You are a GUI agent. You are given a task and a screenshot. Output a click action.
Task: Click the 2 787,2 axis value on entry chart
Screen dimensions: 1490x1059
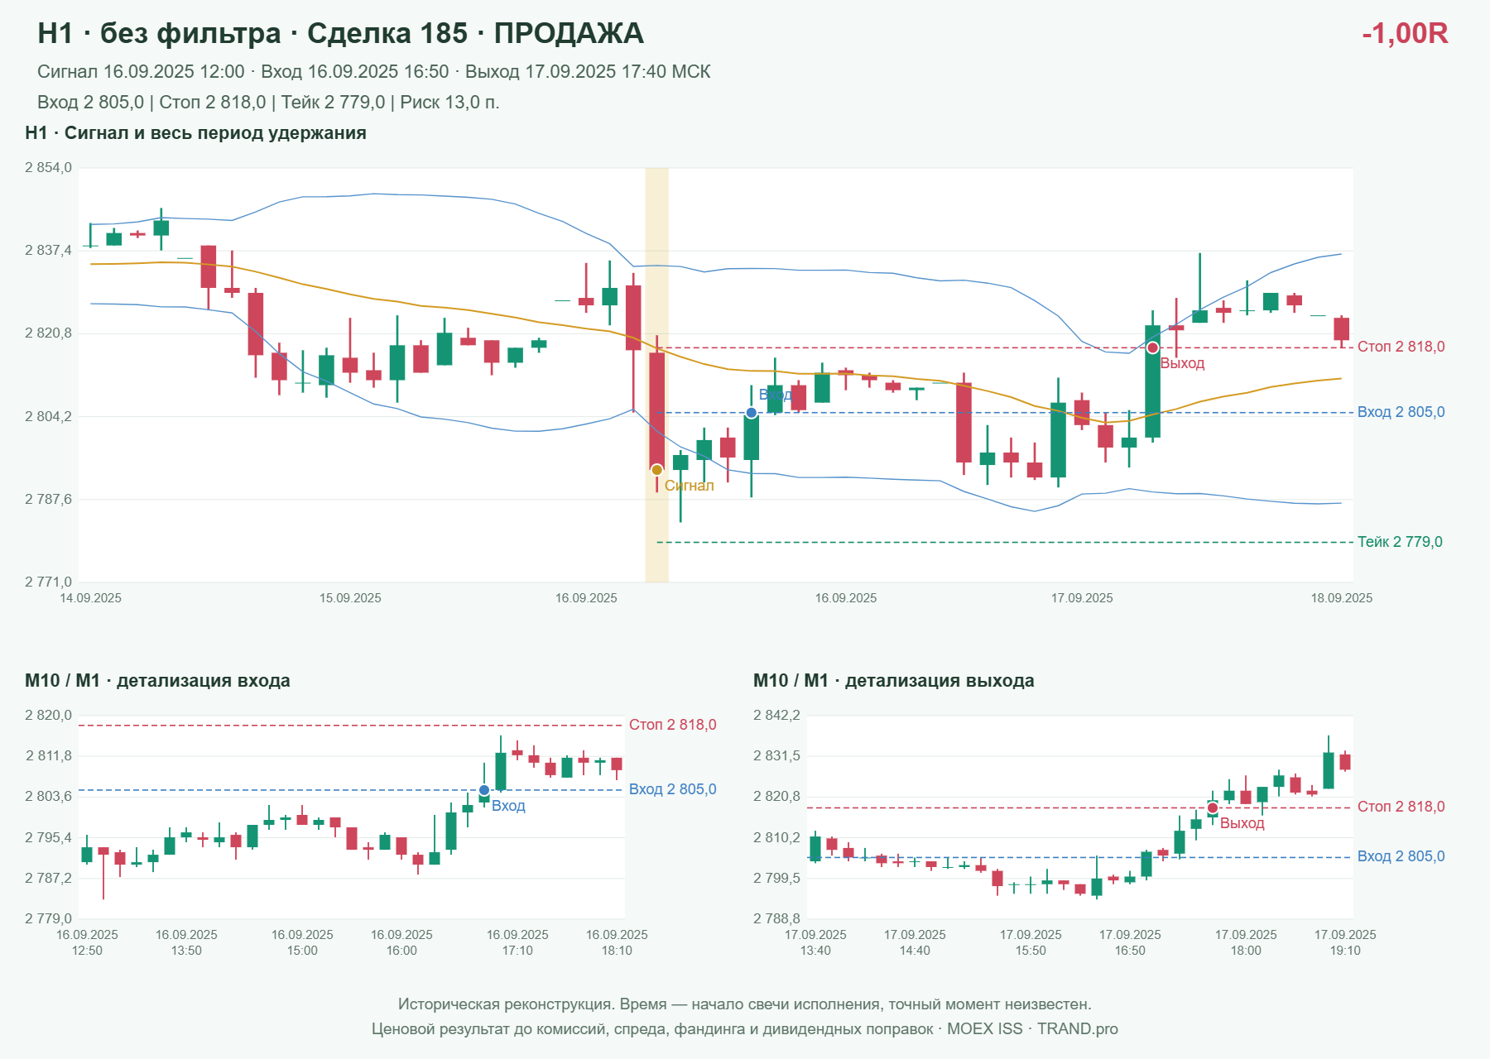click(x=48, y=879)
